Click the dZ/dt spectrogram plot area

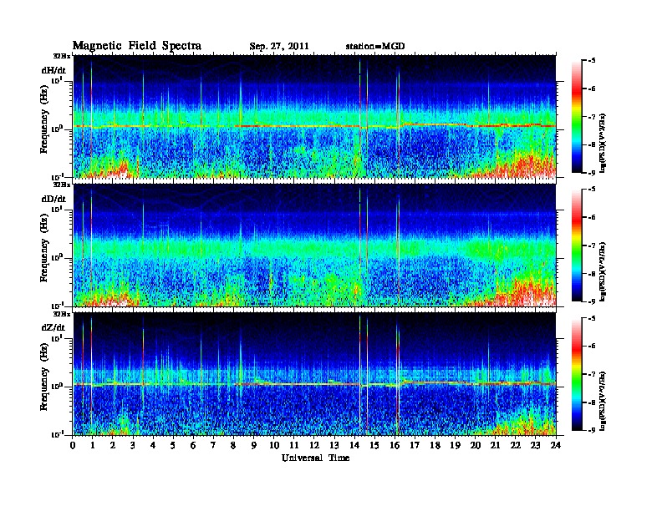(314, 374)
